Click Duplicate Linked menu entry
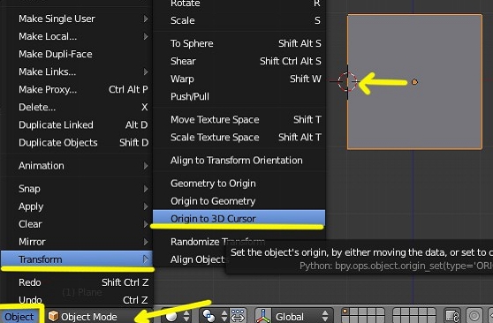This screenshot has height=323, width=493. click(x=77, y=124)
